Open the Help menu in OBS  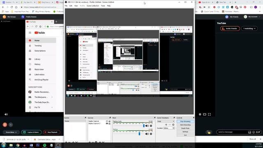click(108, 6)
